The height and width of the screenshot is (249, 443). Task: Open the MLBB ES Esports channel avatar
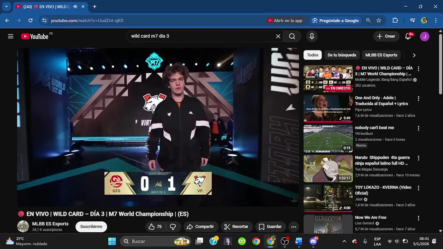tap(23, 226)
